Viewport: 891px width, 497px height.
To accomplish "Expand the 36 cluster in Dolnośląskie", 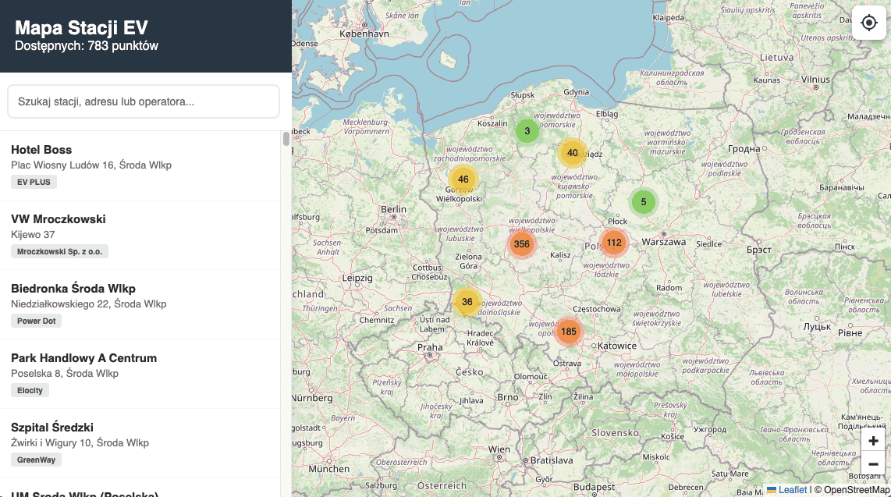I will point(467,302).
